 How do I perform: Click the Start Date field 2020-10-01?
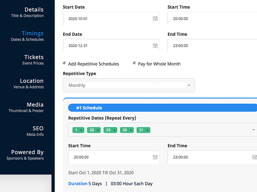[111, 19]
